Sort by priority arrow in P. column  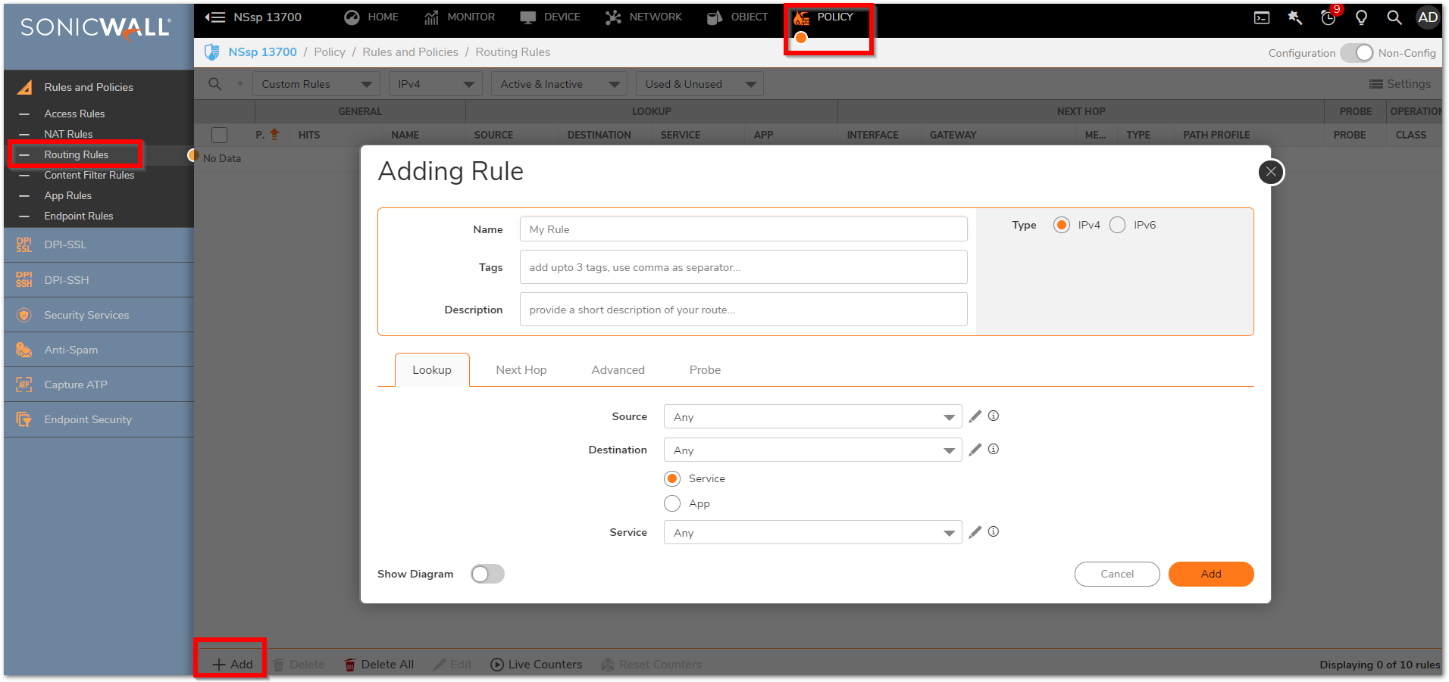point(274,134)
